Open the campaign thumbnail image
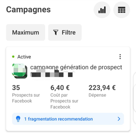 [x=19, y=71]
